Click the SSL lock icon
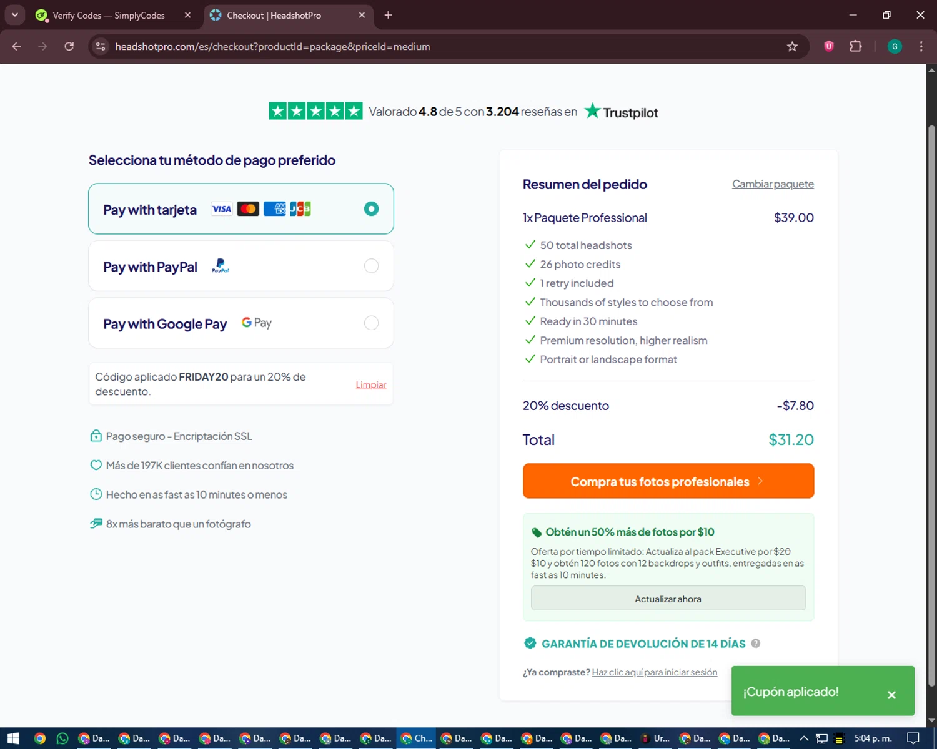Screen dimensions: 937x749 pyautogui.click(x=96, y=436)
